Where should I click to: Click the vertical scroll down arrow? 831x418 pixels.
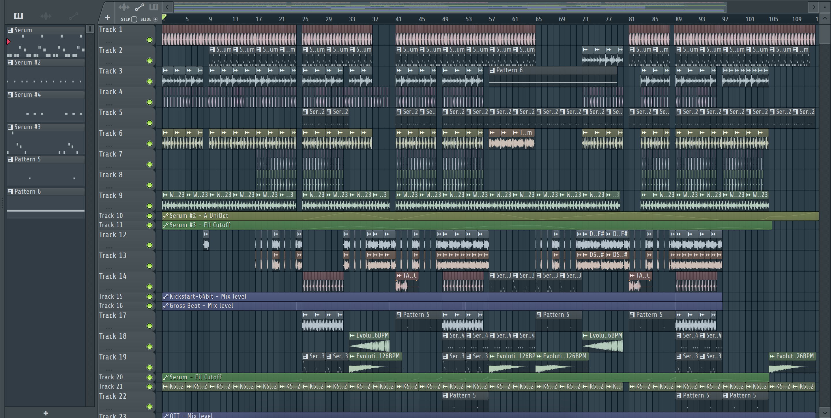(825, 412)
